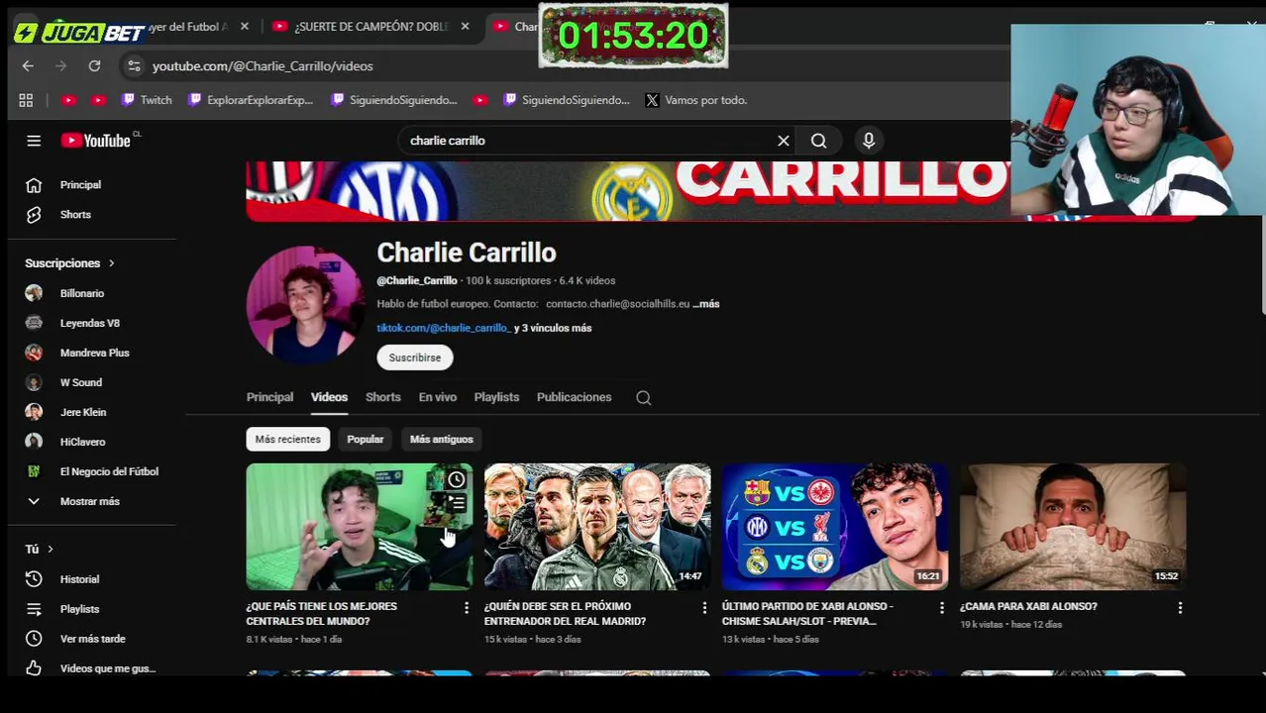Open 'ÚLTIMO PARTIDO DE XABI ALONSO' video title

coord(807,614)
